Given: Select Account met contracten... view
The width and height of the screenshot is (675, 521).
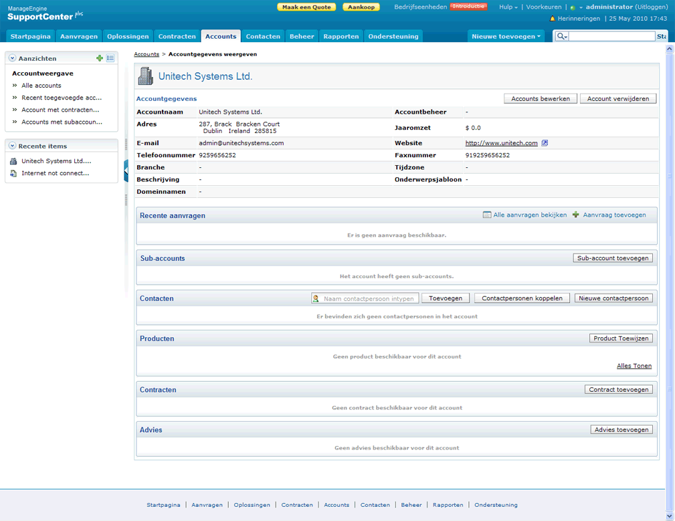Looking at the screenshot, I should (x=60, y=110).
